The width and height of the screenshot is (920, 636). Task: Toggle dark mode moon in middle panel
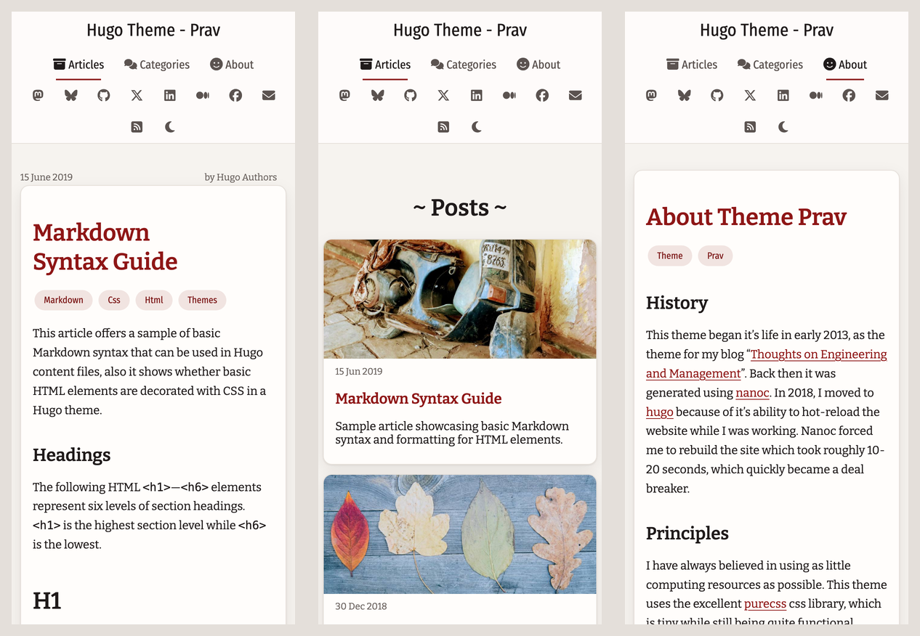pyautogui.click(x=477, y=127)
